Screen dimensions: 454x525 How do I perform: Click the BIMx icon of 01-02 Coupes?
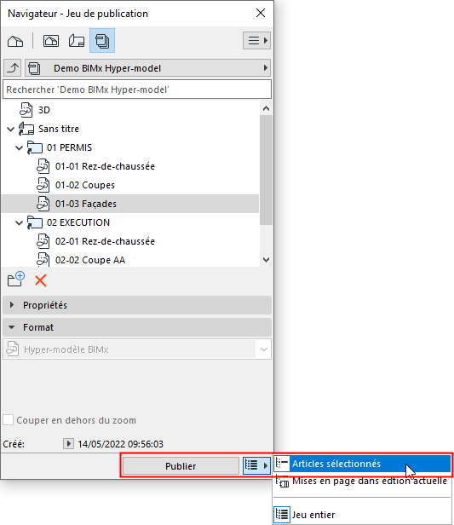coord(43,185)
